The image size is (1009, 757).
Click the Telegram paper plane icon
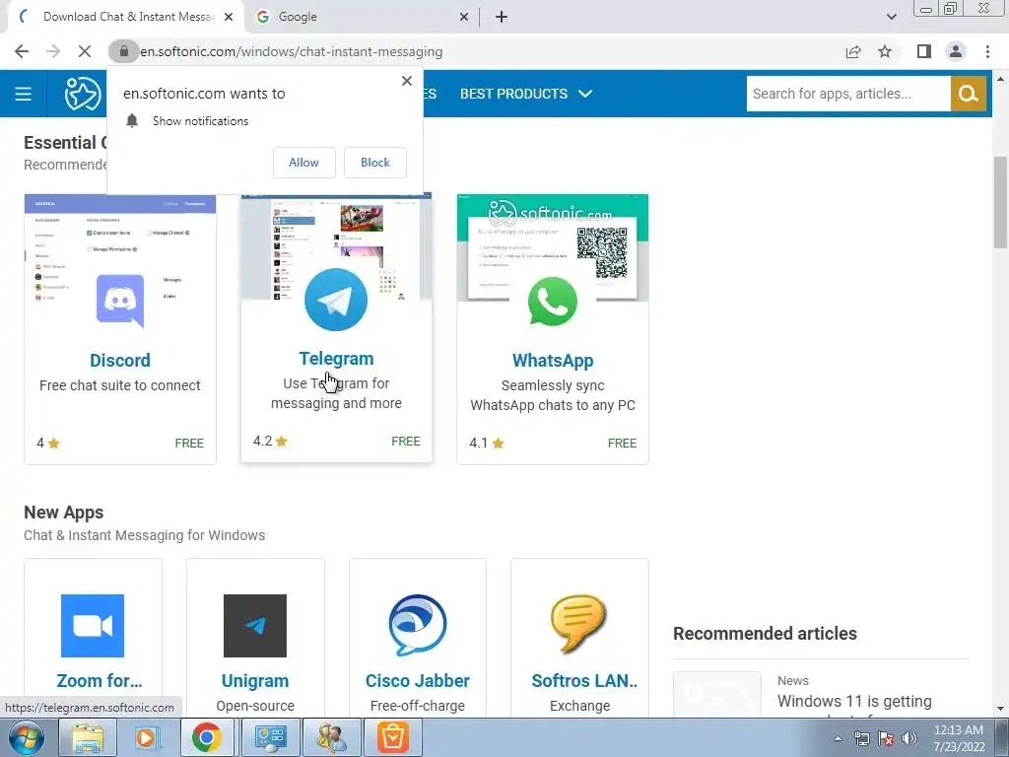point(336,300)
